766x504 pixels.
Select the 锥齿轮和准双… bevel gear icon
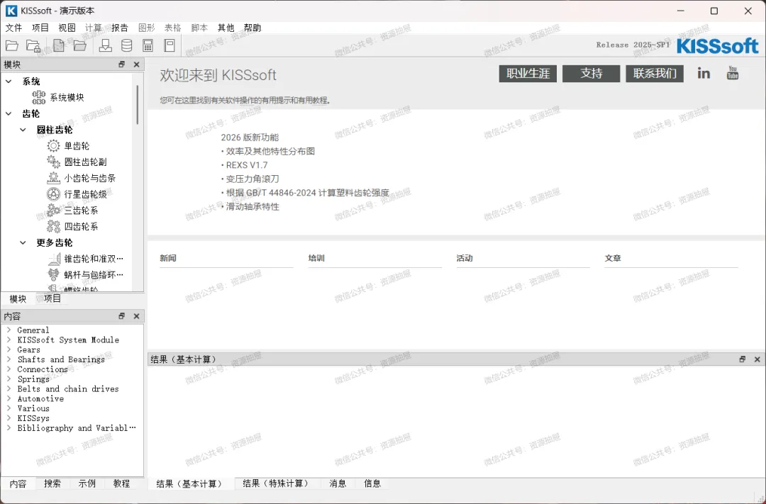point(53,258)
